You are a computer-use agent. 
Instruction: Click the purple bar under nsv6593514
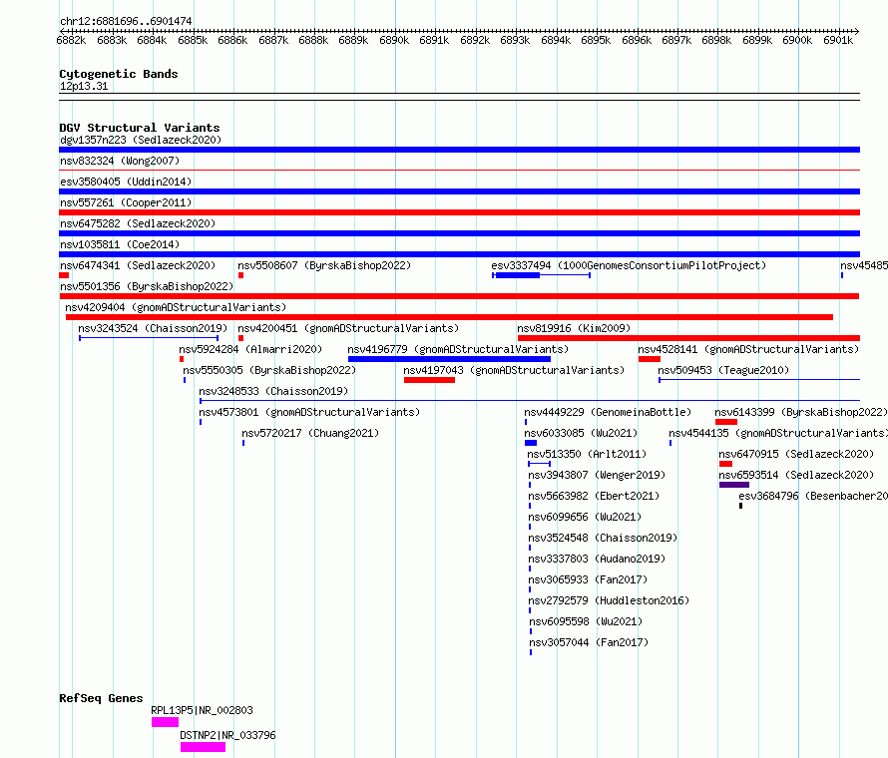coord(734,485)
